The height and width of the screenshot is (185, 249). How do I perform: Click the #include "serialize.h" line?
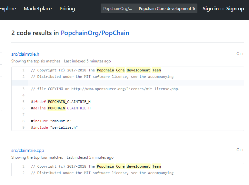(54, 127)
